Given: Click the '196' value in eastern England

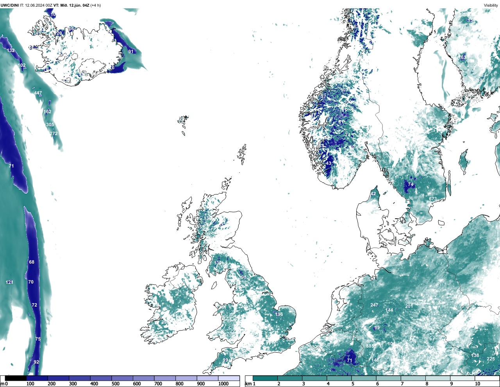Looking at the screenshot, I should [x=279, y=314].
